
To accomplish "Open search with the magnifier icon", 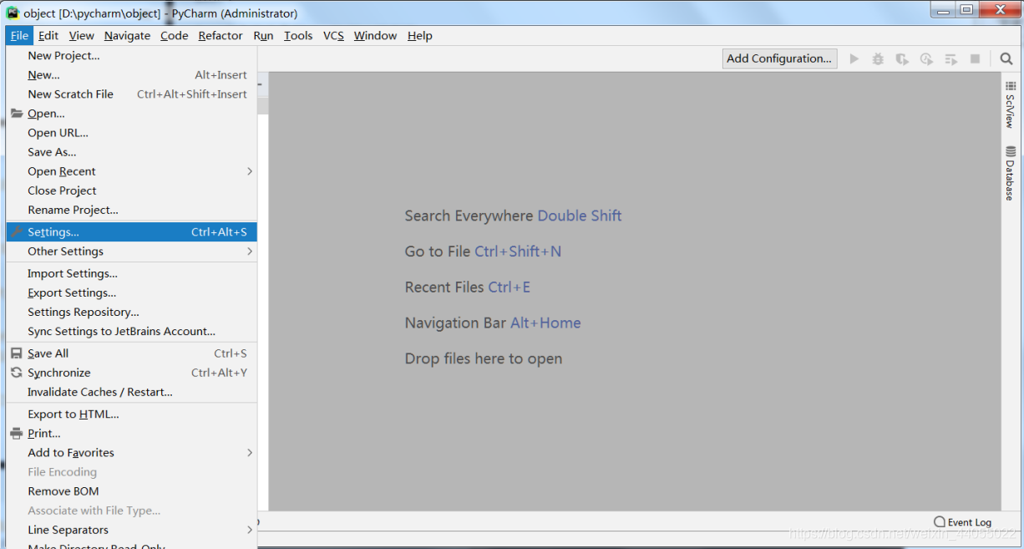I will [x=1006, y=58].
